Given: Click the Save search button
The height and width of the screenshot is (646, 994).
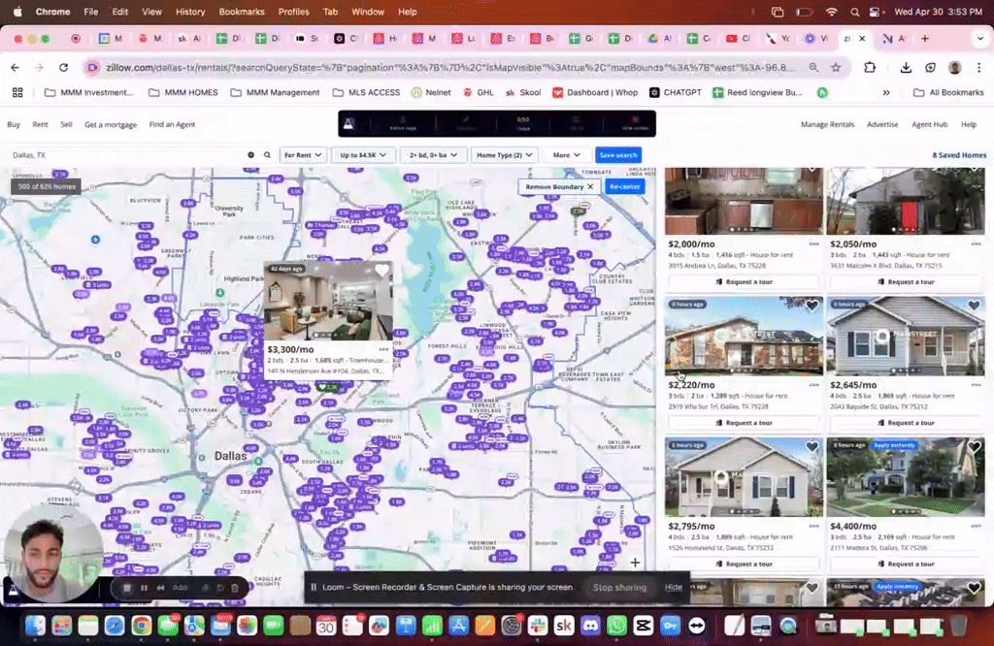Looking at the screenshot, I should 619,154.
